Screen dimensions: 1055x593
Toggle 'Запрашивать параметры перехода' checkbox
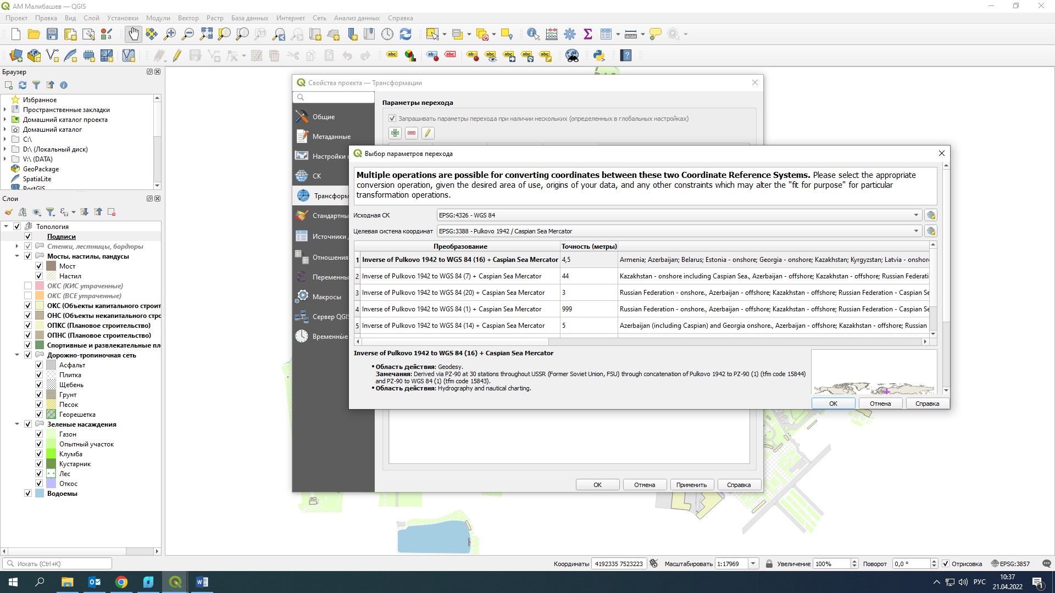coord(392,118)
